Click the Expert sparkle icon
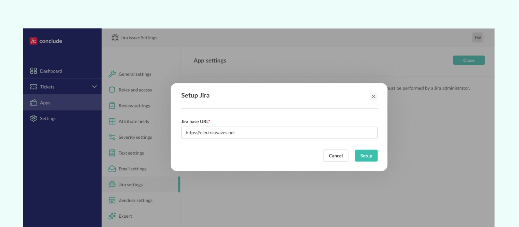Image resolution: width=519 pixels, height=227 pixels. tap(112, 216)
